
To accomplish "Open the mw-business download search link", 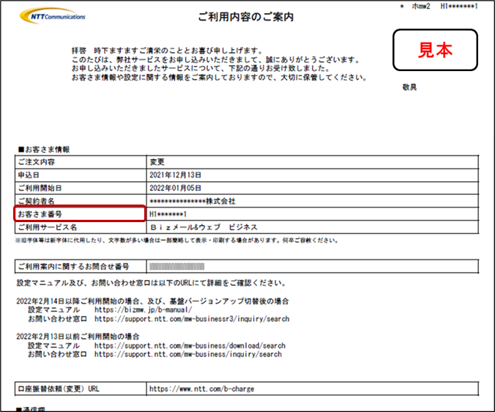I will click(189, 345).
